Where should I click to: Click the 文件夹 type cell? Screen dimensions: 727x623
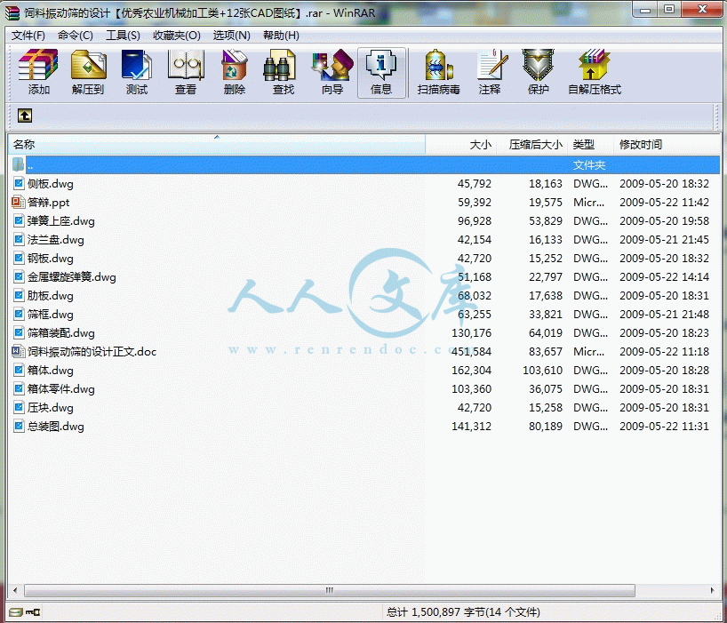[589, 165]
